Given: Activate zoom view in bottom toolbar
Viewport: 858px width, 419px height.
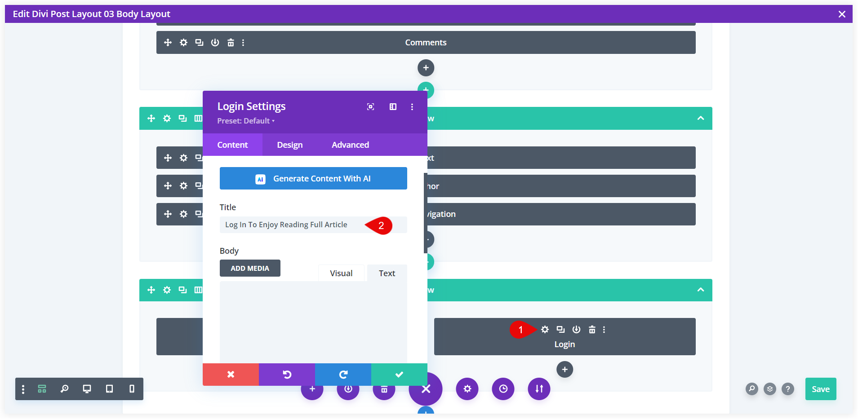Looking at the screenshot, I should 64,389.
